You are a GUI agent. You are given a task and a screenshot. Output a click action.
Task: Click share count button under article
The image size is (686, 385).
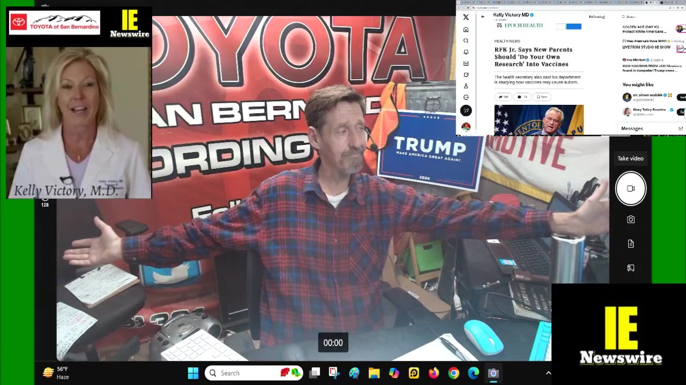tap(503, 97)
